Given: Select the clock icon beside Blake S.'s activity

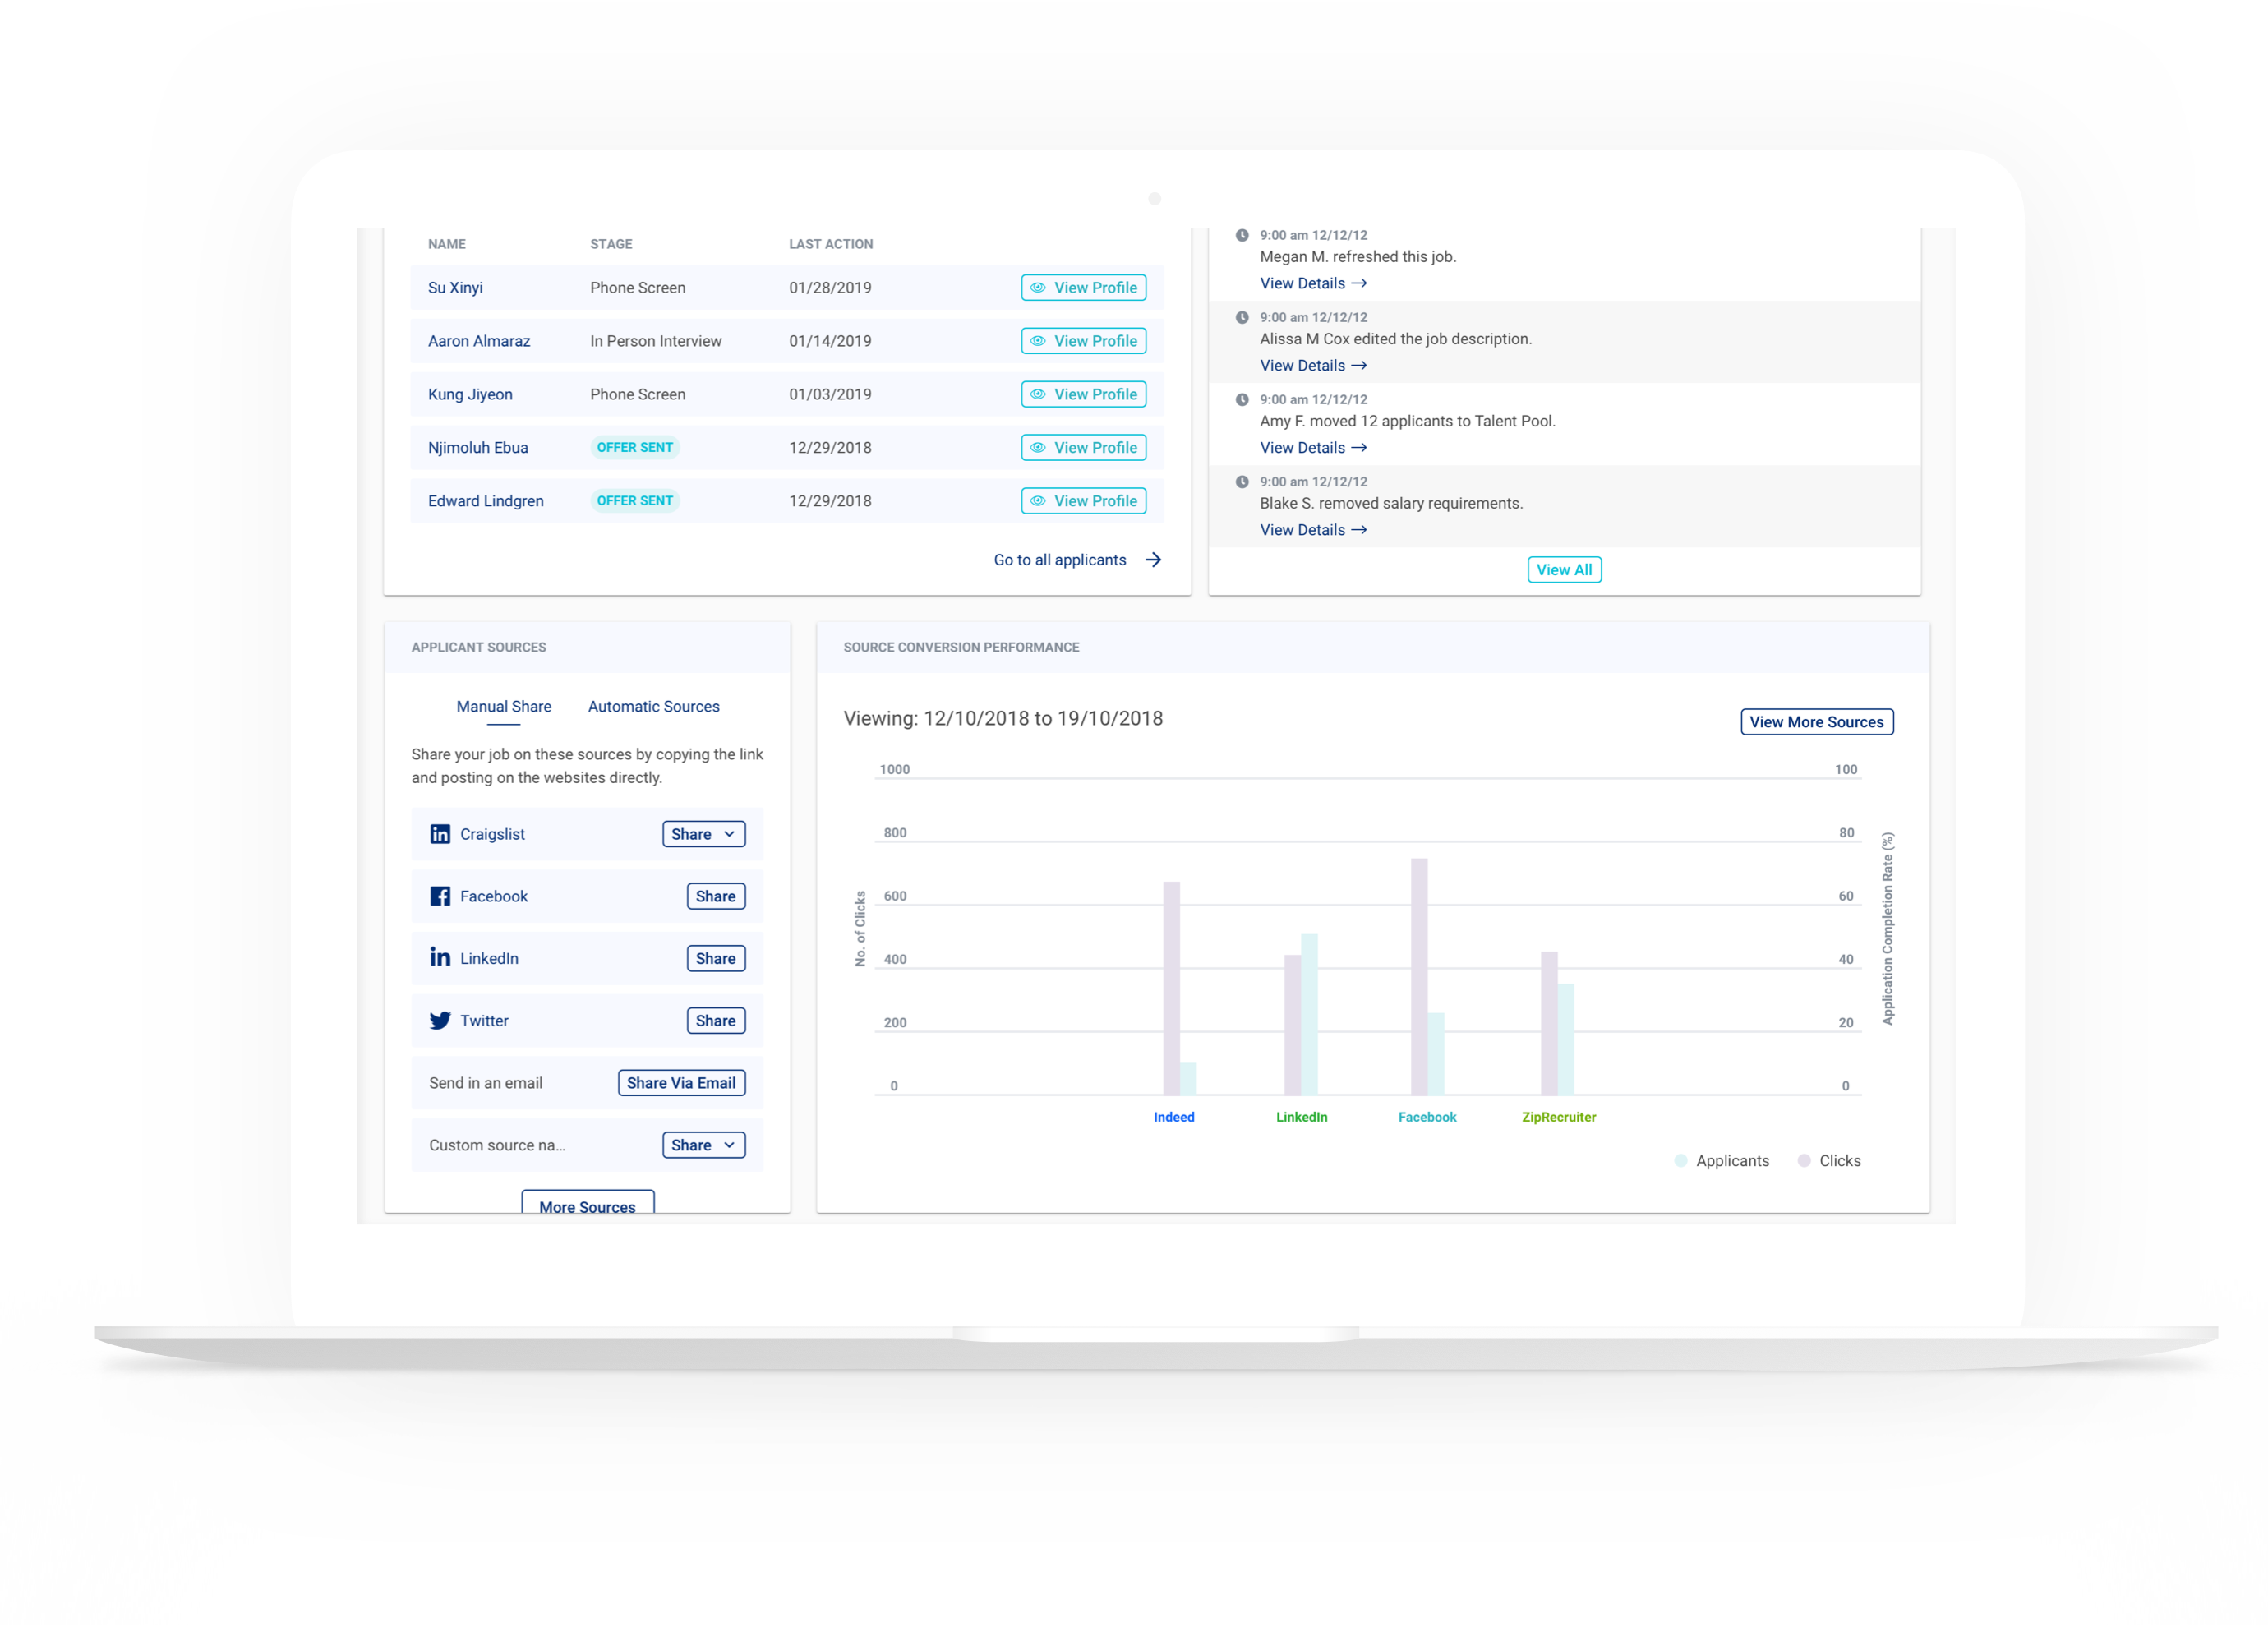Looking at the screenshot, I should point(1243,481).
